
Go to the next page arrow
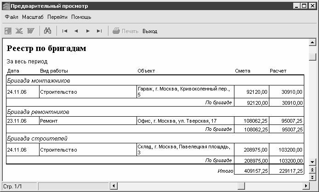click(88, 31)
